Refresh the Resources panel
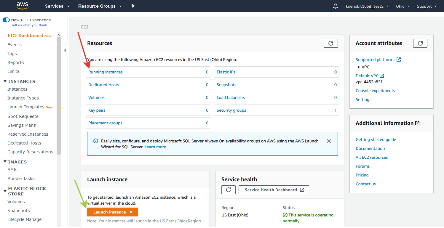The width and height of the screenshot is (444, 228). click(x=330, y=43)
